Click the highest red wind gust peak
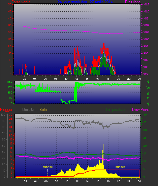The width and height of the screenshot is (158, 186). pos(104,44)
